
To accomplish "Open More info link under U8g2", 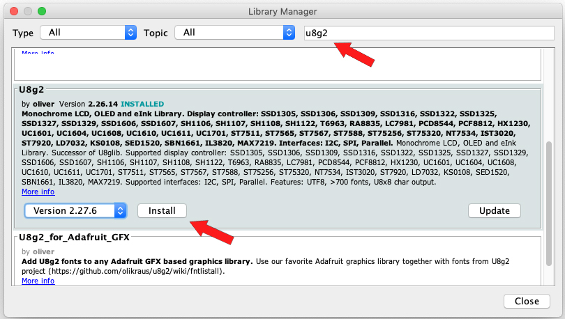I will (38, 192).
